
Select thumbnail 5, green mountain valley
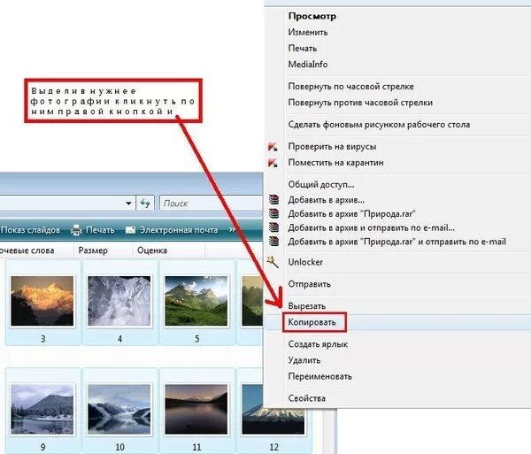tap(196, 301)
